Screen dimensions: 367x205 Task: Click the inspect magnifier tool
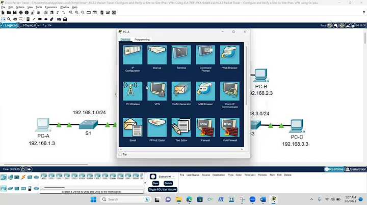pos(9,19)
